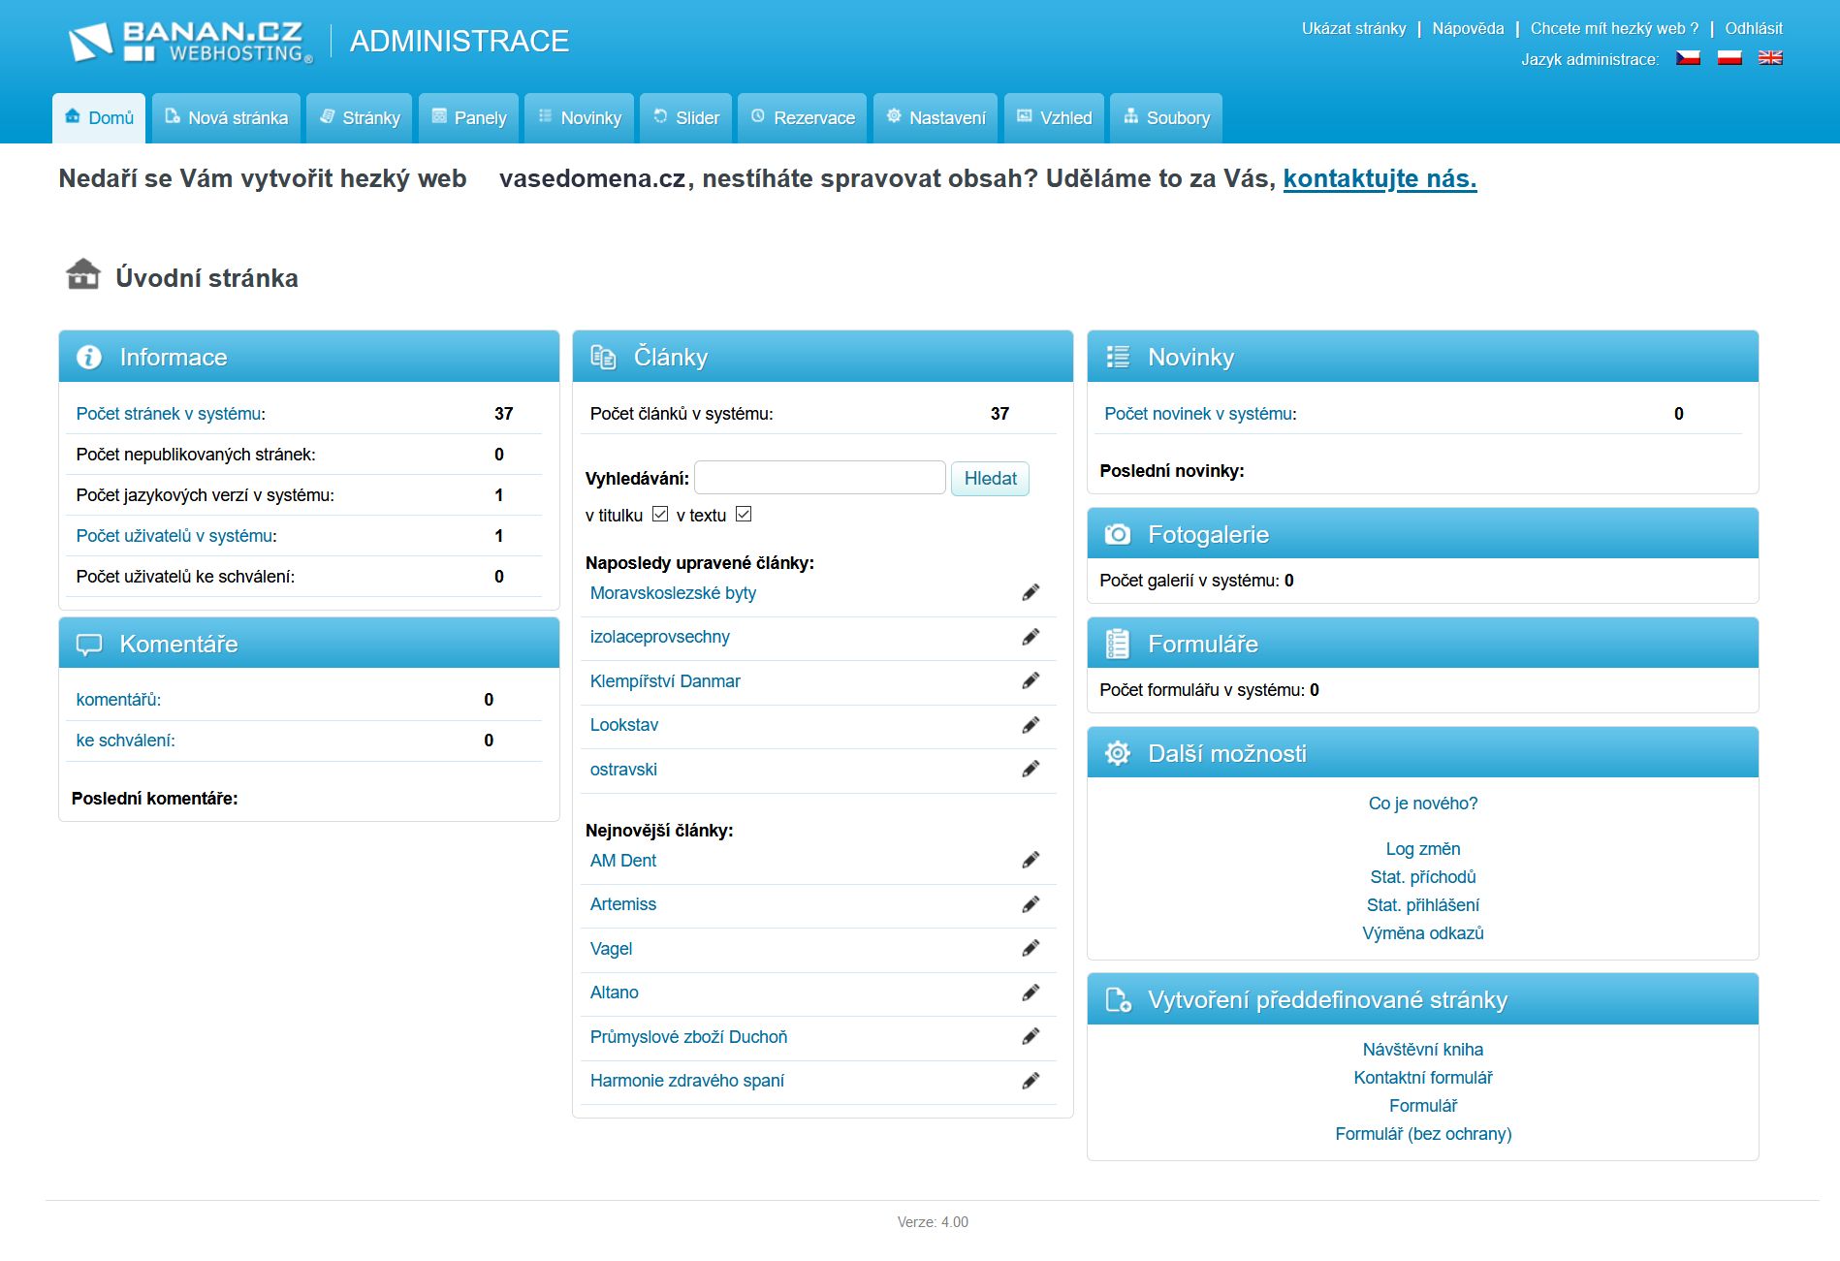Edit the Lookstav article via pencil icon
Image resolution: width=1840 pixels, height=1261 pixels.
click(x=1031, y=725)
